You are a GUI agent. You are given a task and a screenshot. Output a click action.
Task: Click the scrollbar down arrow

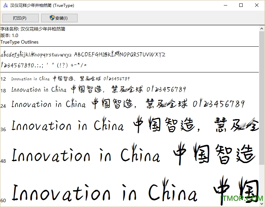tap(262, 204)
